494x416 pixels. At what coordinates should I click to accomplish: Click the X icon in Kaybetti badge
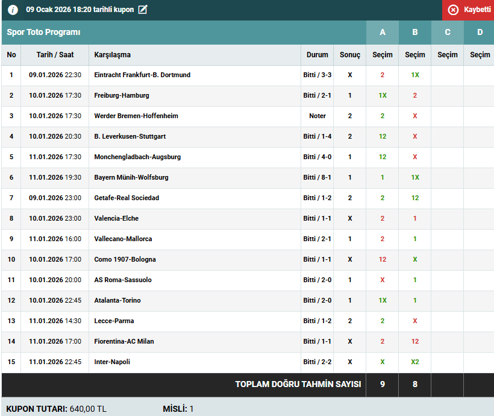point(453,10)
